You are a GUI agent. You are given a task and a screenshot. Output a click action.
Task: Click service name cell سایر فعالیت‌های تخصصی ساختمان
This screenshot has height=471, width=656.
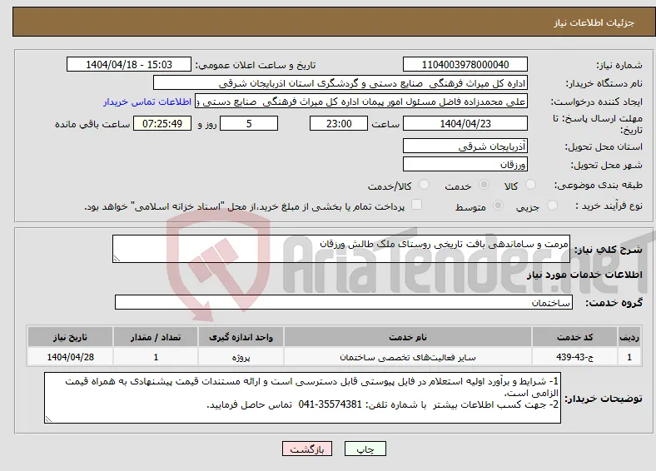coord(407,357)
